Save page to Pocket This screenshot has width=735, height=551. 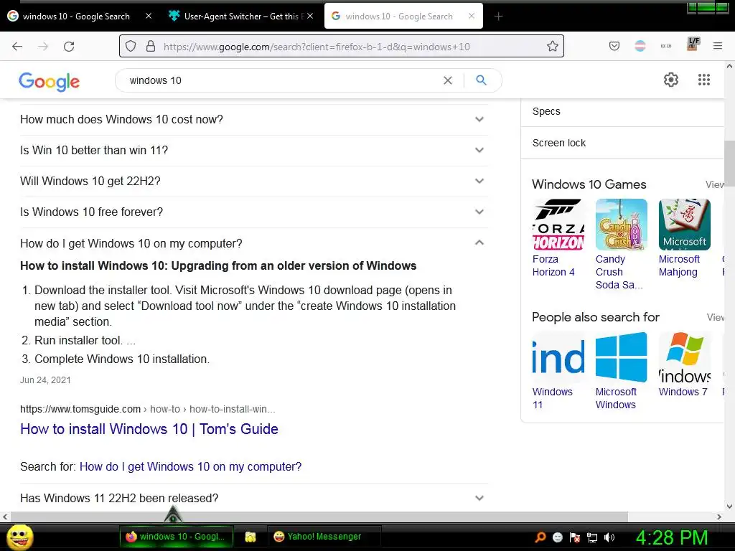click(614, 47)
